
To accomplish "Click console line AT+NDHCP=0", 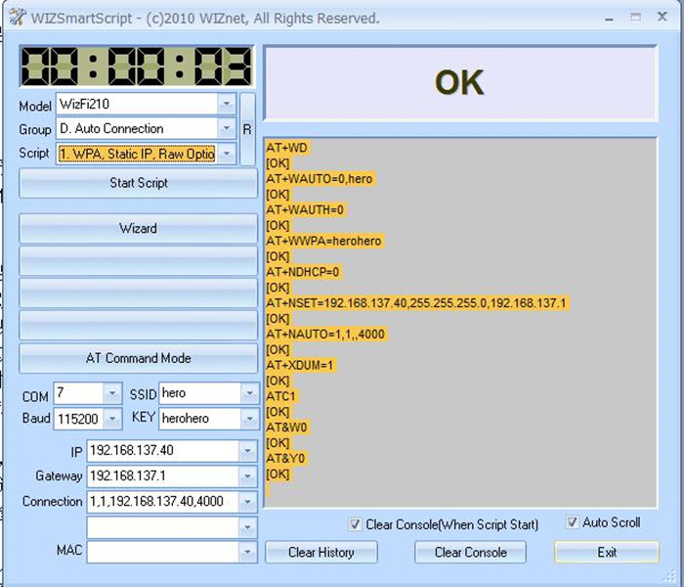I will (x=302, y=272).
